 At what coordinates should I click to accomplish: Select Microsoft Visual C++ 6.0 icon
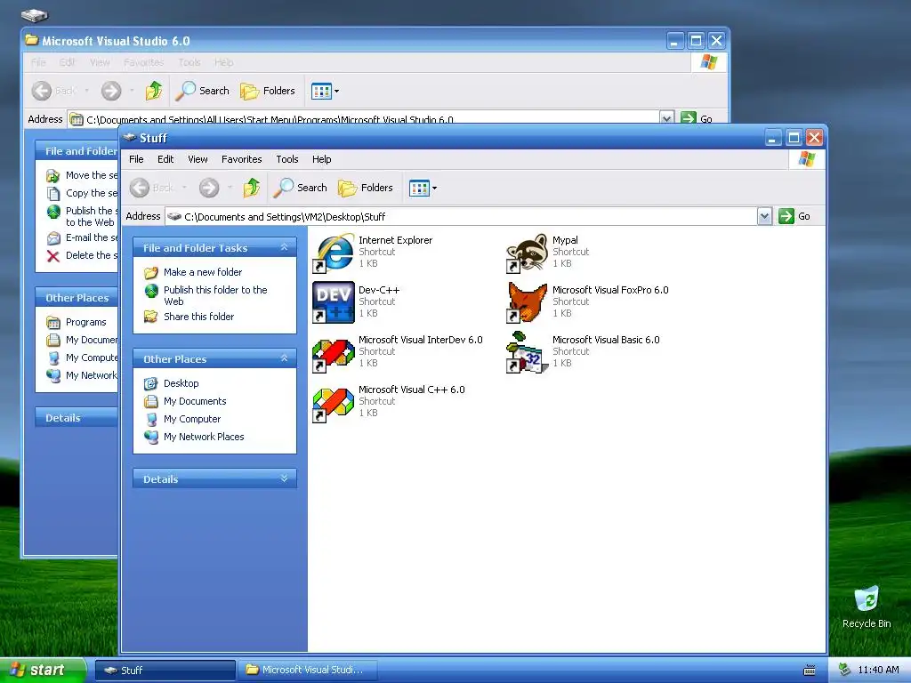(x=333, y=403)
